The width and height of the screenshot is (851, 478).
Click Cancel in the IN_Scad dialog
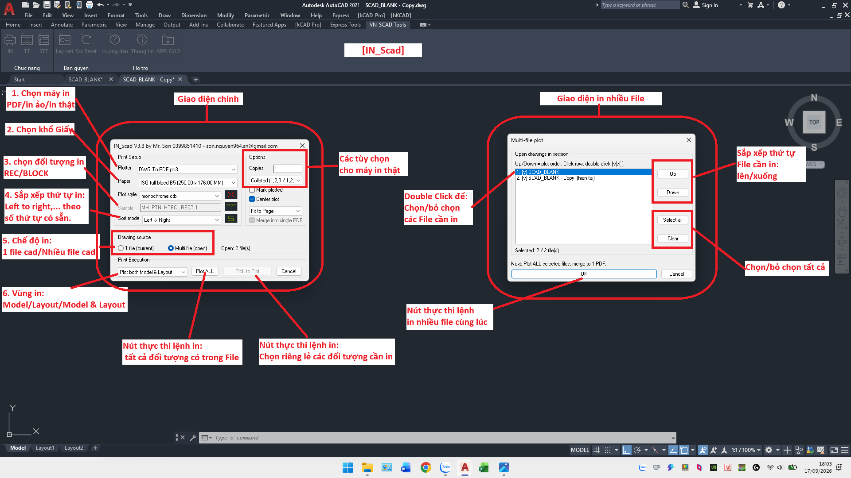(289, 271)
